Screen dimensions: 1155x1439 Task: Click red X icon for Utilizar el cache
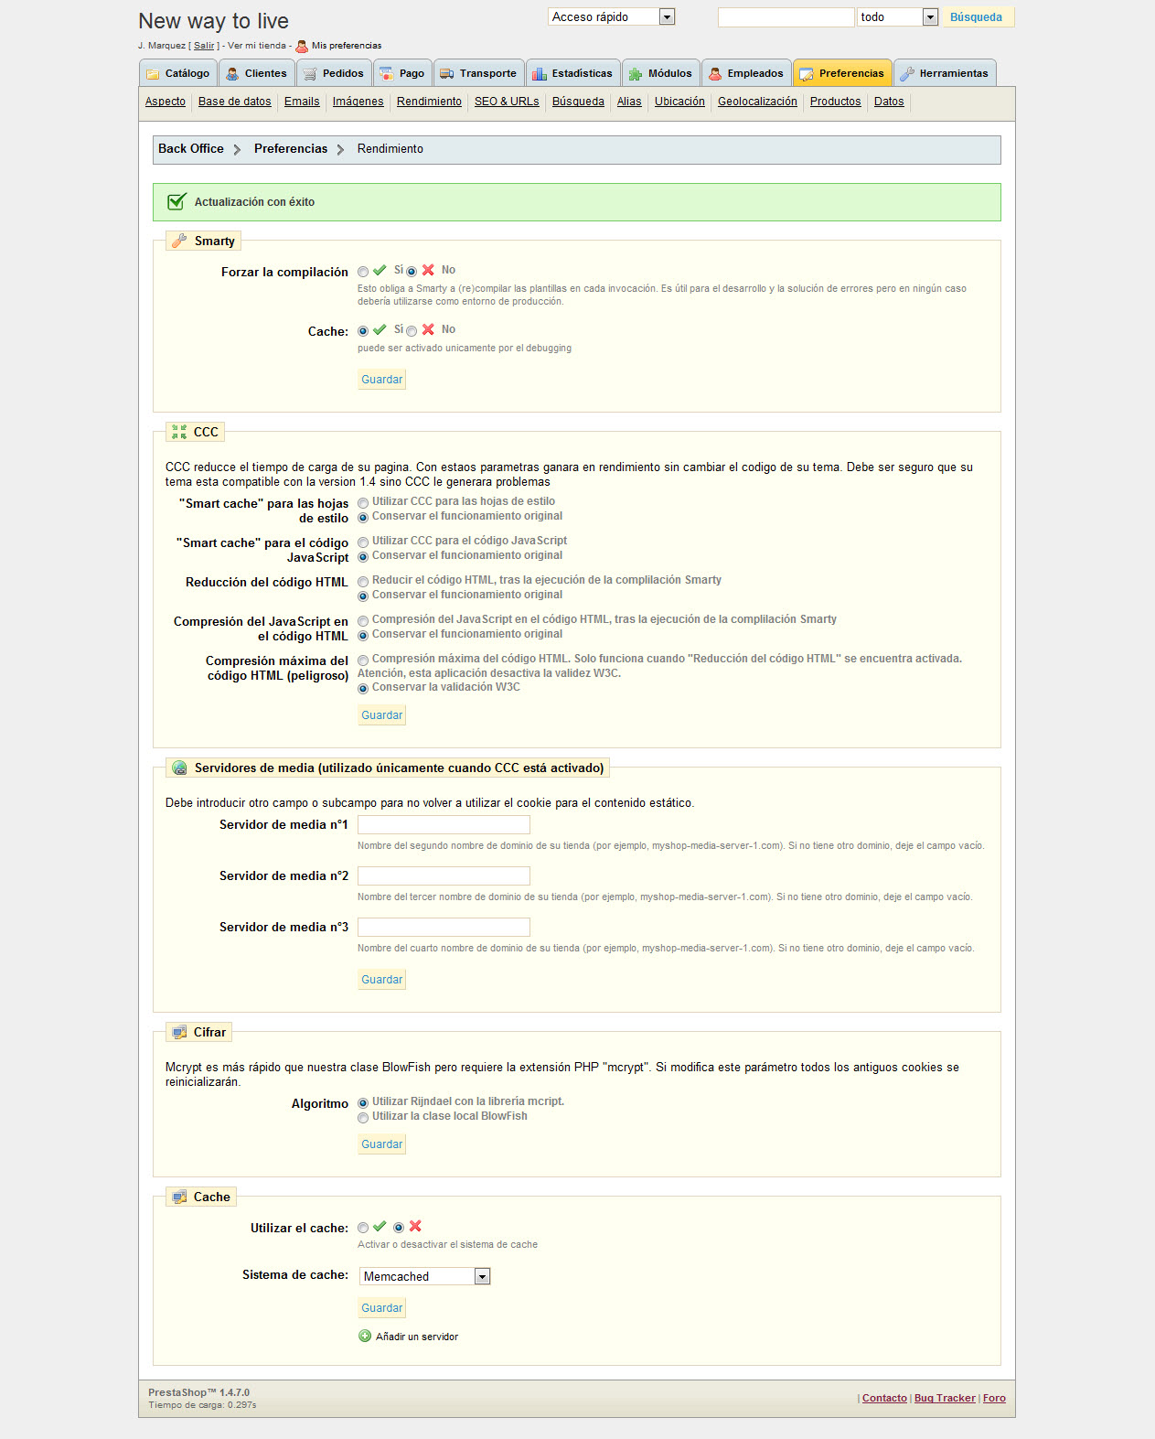(x=415, y=1226)
